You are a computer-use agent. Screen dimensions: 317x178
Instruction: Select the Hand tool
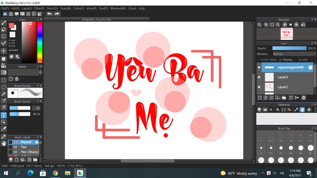point(4,143)
